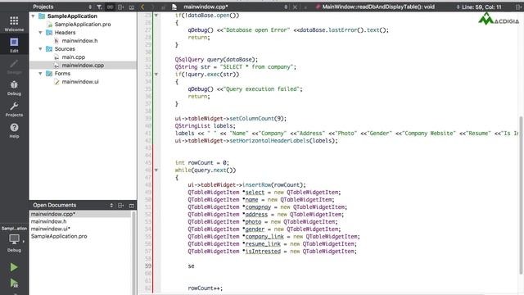Fold the if(!query.exec(str)) code block
Screen dimensions: 524x295
pyautogui.click(x=156, y=75)
